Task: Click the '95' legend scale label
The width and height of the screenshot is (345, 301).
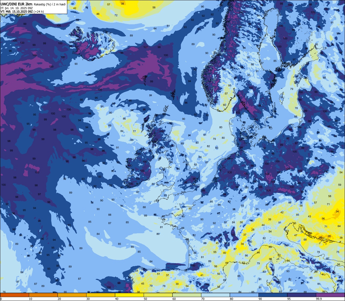Action: click(289, 299)
